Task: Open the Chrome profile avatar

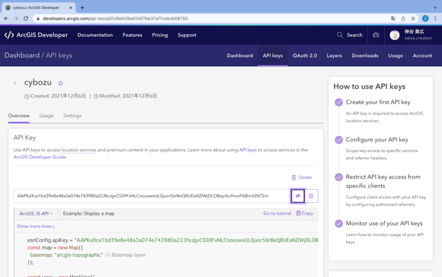Action: point(425,18)
